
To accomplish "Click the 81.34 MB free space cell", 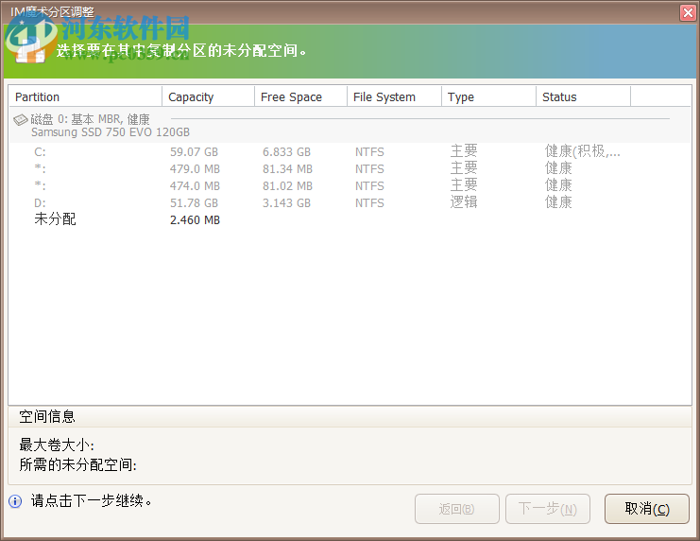I will (x=287, y=169).
